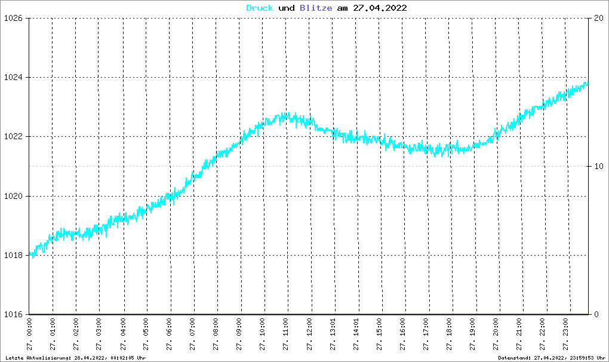Click the word 'Druck' in the chart title
The width and height of the screenshot is (609, 362).
(x=260, y=8)
